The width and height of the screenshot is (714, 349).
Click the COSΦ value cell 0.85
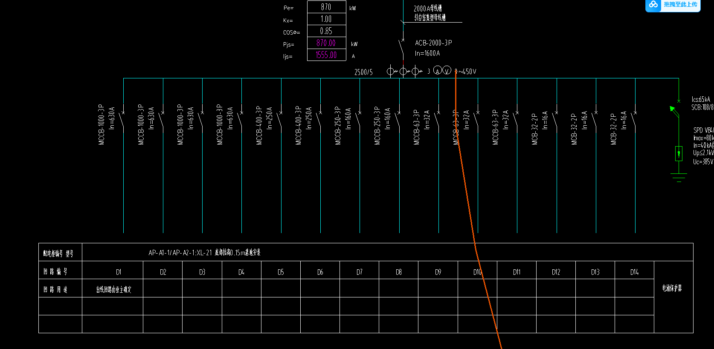[326, 31]
